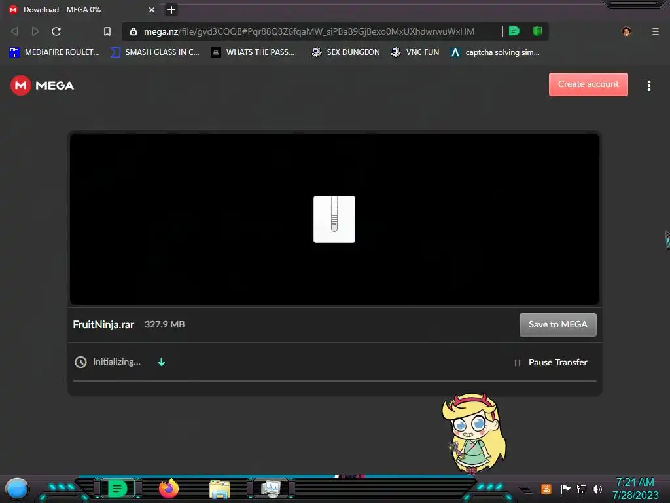Click Create account button
Image resolution: width=670 pixels, height=503 pixels.
(588, 84)
